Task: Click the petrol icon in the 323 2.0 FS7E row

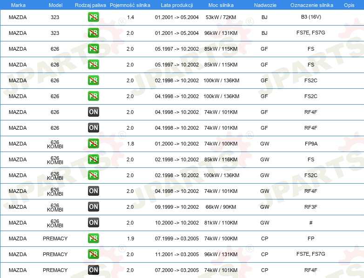Action: (93, 33)
